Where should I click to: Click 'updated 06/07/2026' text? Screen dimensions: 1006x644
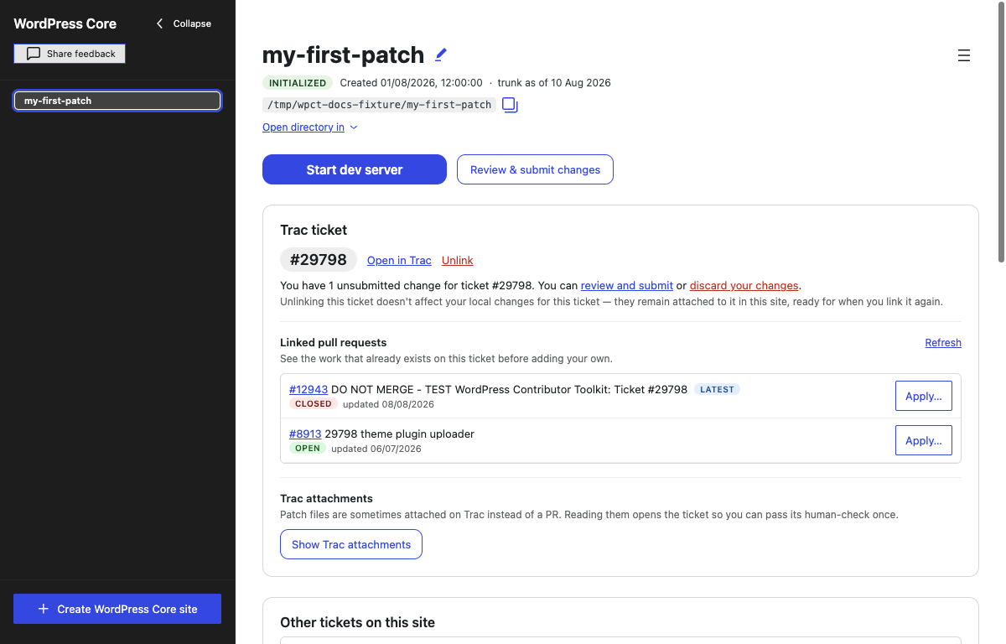point(376,449)
